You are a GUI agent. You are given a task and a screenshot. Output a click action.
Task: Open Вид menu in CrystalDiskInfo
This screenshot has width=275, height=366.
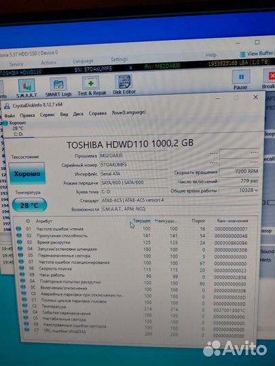(64, 114)
